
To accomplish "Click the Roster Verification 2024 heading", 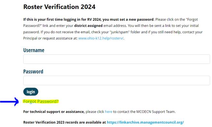I will [59, 7].
